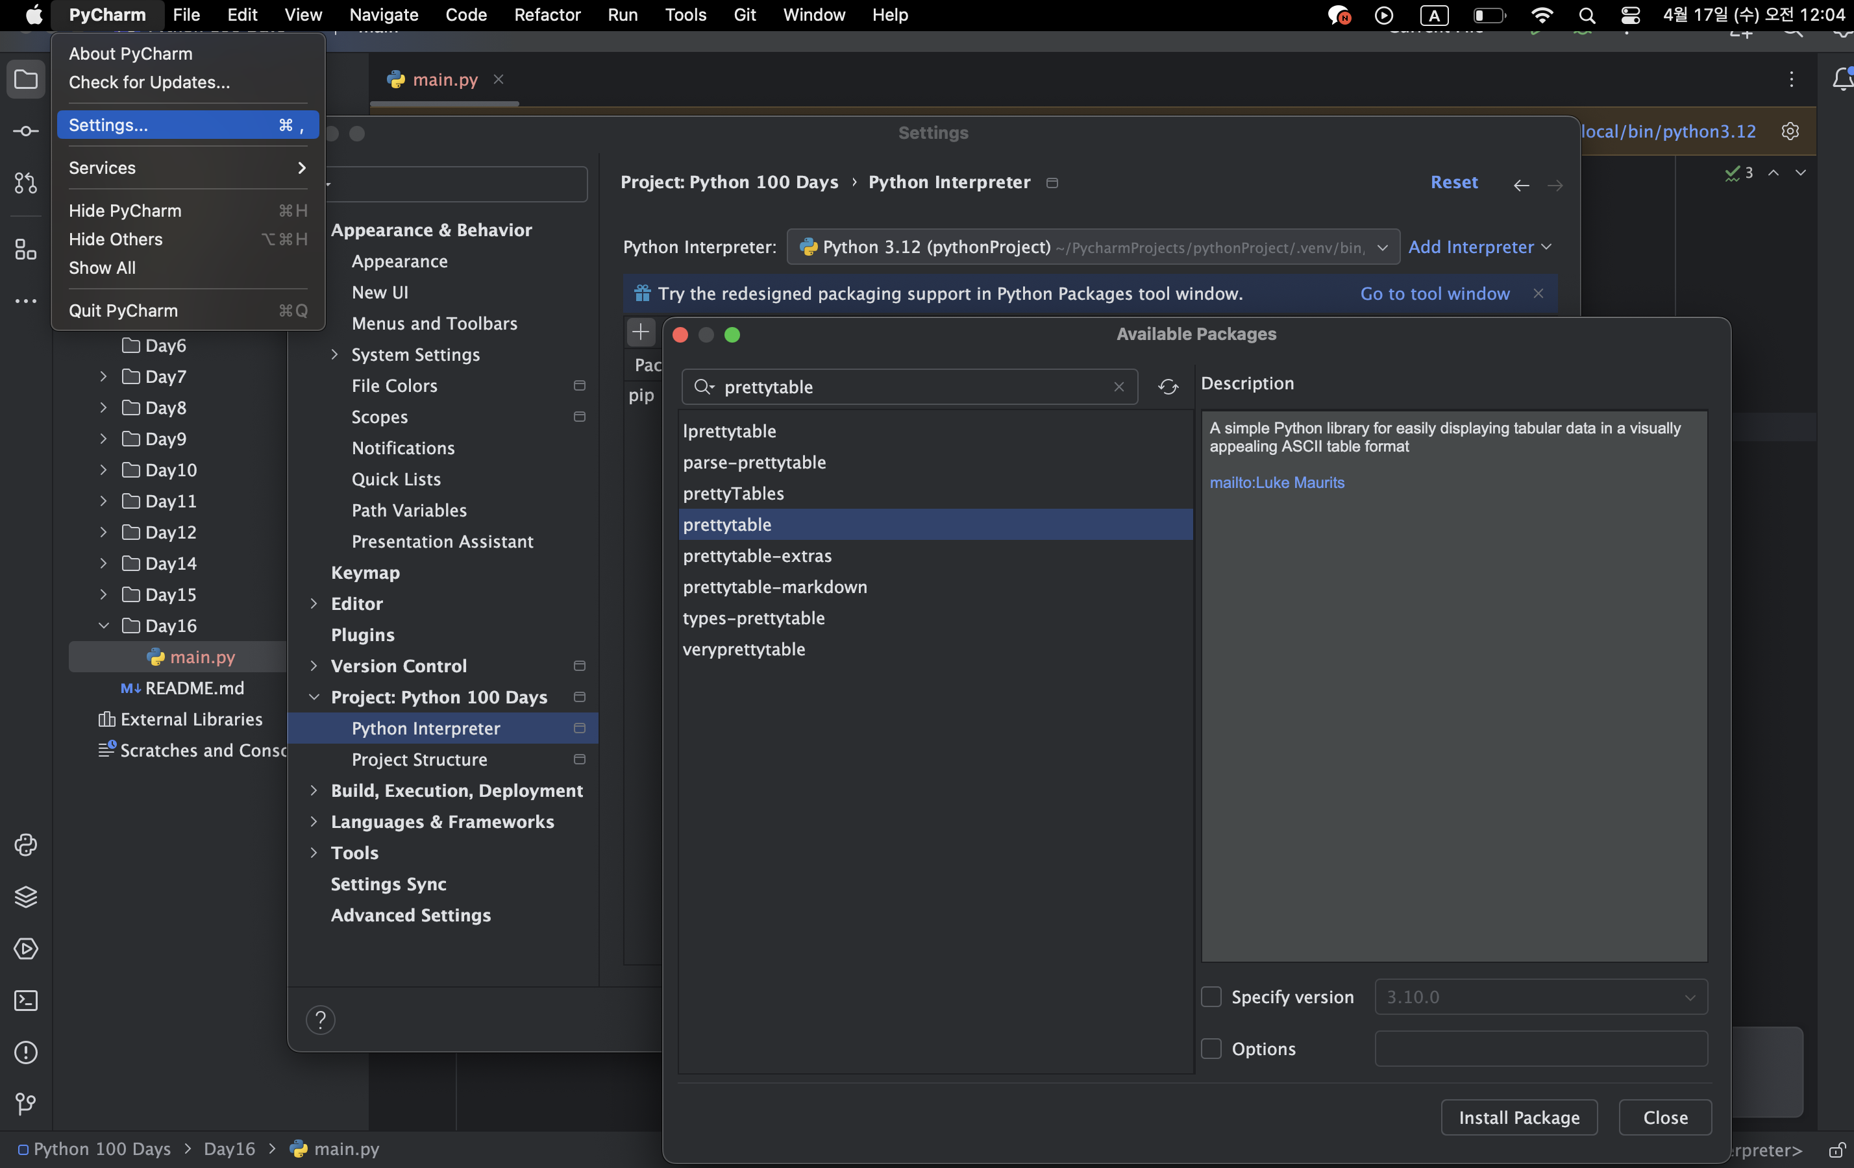Click the Close button in Available Packages
The image size is (1854, 1168).
(x=1665, y=1117)
